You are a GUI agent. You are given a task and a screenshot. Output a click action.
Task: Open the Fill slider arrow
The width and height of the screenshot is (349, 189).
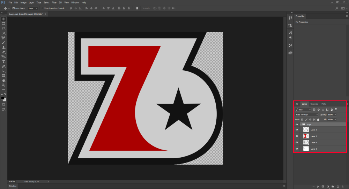pyautogui.click(x=335, y=120)
